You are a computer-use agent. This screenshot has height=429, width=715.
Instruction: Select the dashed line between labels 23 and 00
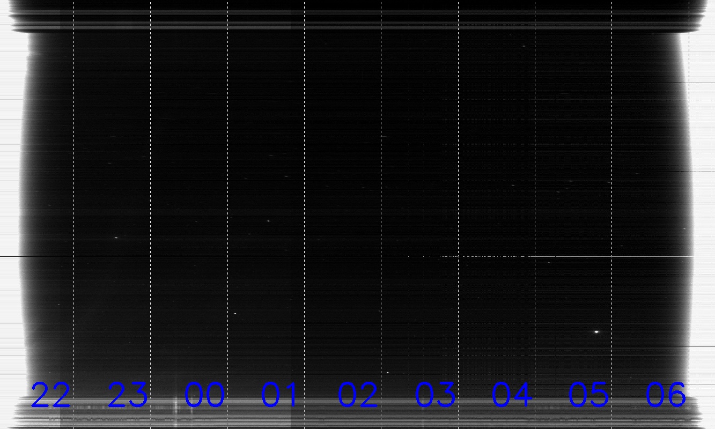[x=151, y=214]
